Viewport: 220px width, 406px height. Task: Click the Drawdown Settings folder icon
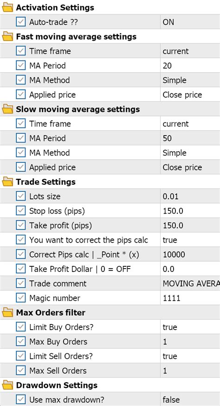click(x=7, y=385)
